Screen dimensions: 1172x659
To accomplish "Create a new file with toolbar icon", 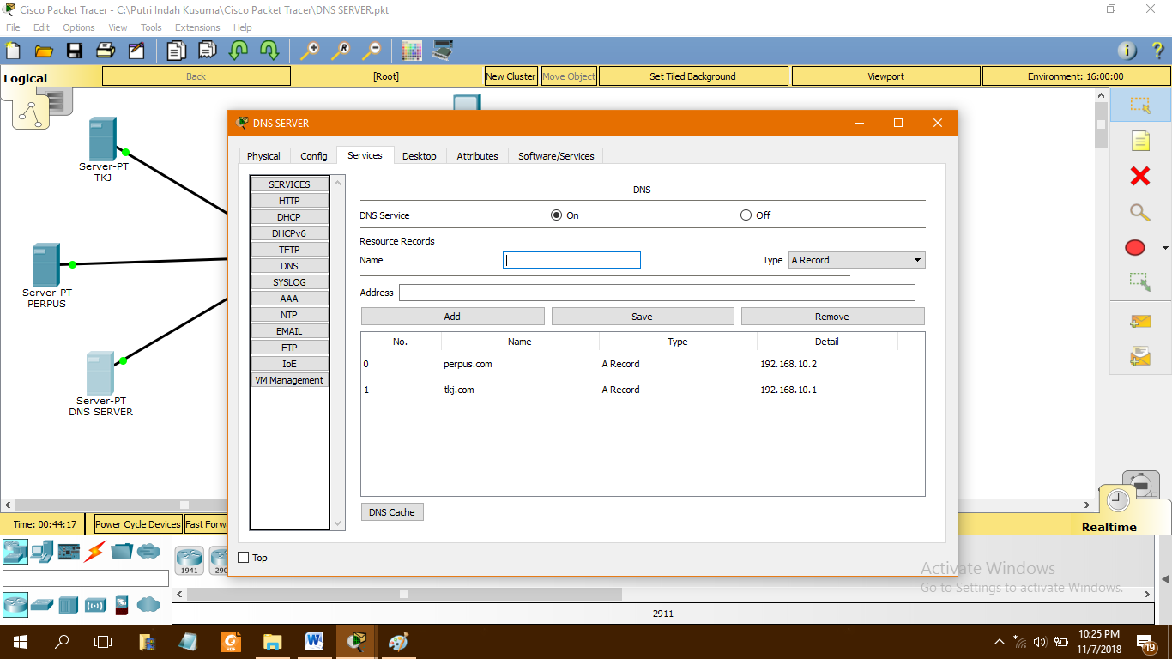I will click(x=13, y=51).
